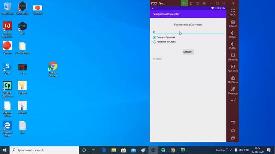Click the TemperatureConverter heading text
Viewport: 275px width, 154px height.
(x=188, y=25)
